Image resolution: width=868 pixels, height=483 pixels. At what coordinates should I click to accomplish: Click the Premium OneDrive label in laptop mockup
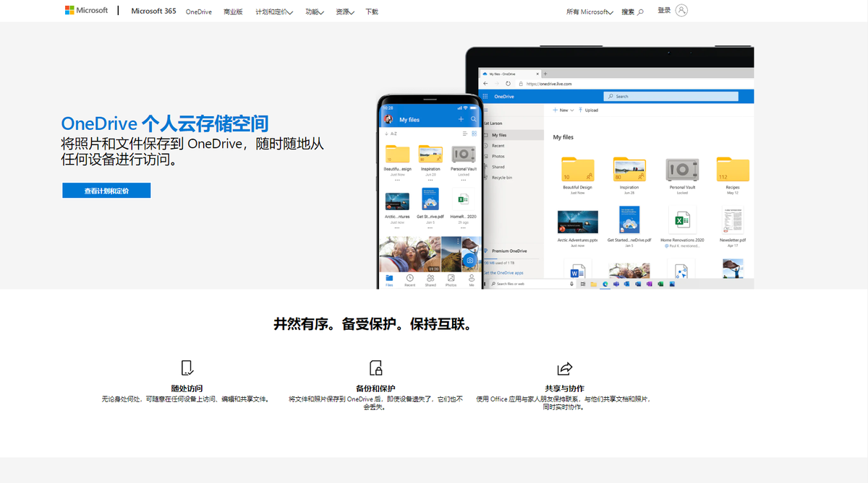point(509,251)
